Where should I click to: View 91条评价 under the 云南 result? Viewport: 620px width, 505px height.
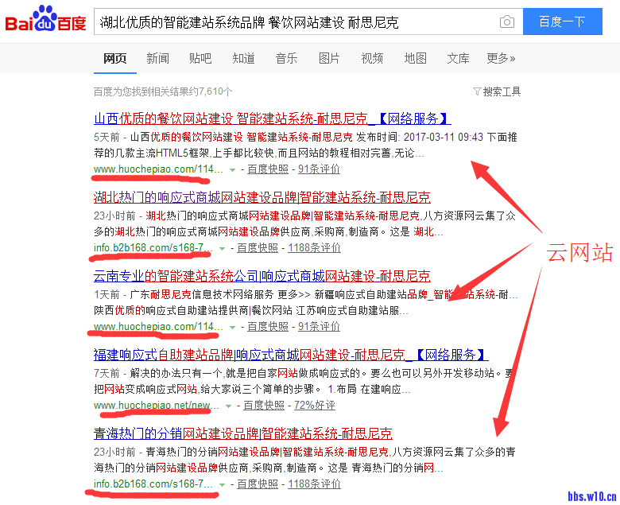pos(319,327)
